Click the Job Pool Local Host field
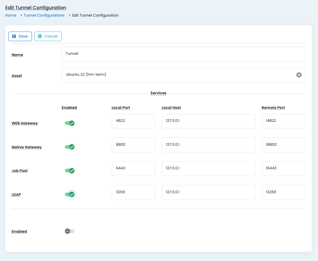The width and height of the screenshot is (318, 261). click(208, 168)
